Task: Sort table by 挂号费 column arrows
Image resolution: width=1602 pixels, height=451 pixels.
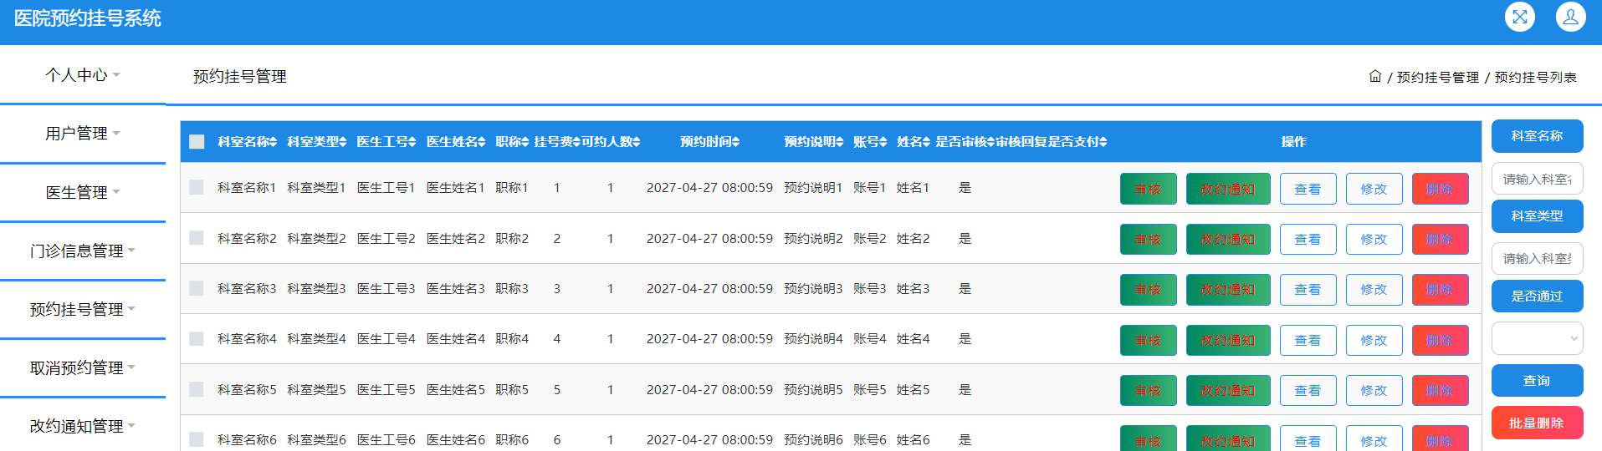Action: click(x=576, y=142)
